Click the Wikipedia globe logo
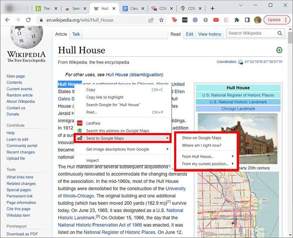This screenshot has width=293, height=238. tap(26, 36)
